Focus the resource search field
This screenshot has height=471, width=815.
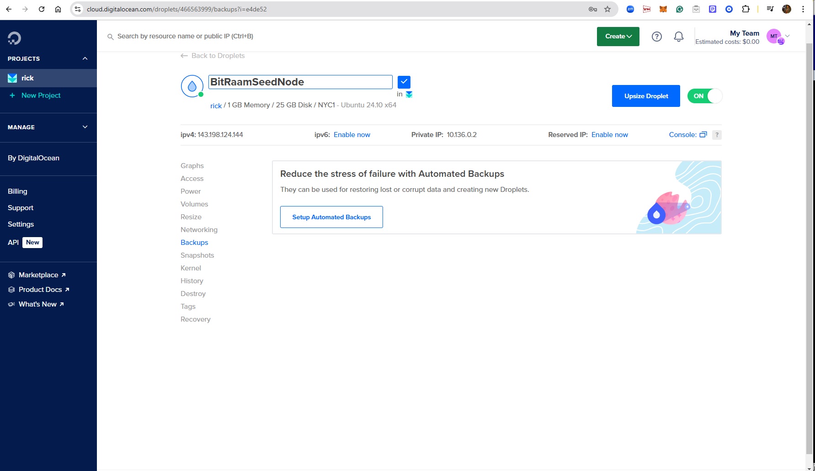[x=185, y=36]
